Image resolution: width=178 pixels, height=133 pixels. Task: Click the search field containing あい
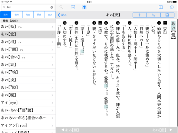click(28, 7)
